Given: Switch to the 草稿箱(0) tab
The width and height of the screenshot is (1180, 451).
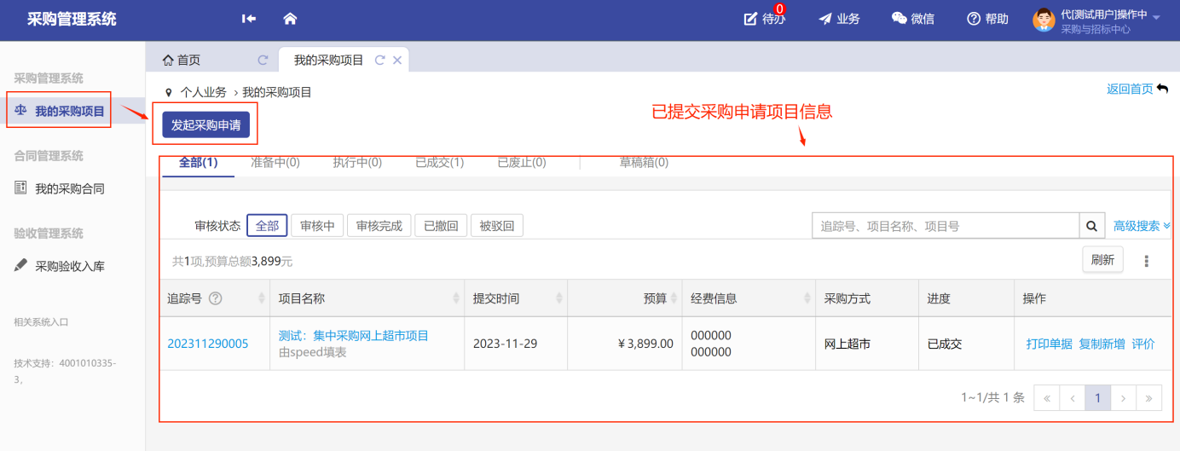Looking at the screenshot, I should (x=644, y=162).
